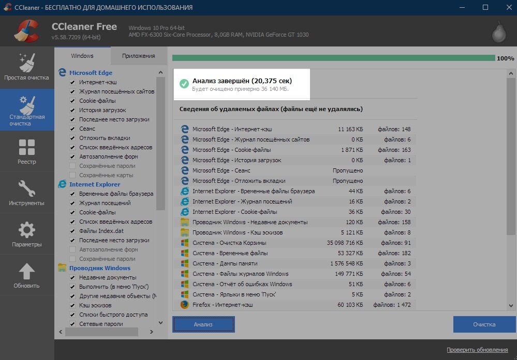The image size is (517, 360).
Task: Select Microsoft Edge section header
Action: [91, 73]
